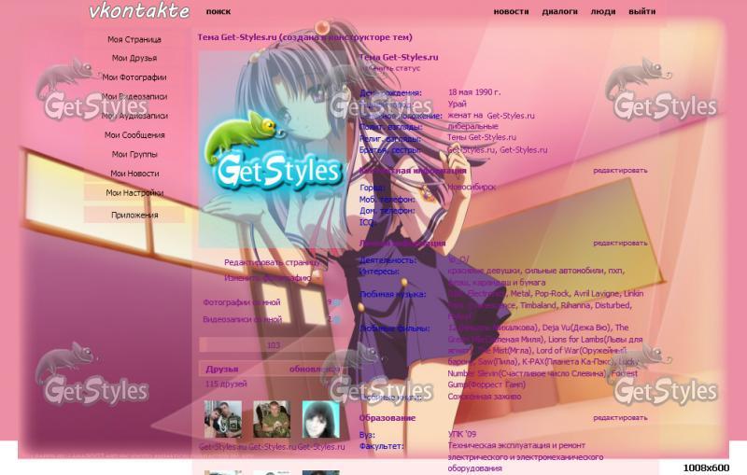Open Моя Страница in sidebar
Screen dimensions: 747x475
[x=134, y=39]
